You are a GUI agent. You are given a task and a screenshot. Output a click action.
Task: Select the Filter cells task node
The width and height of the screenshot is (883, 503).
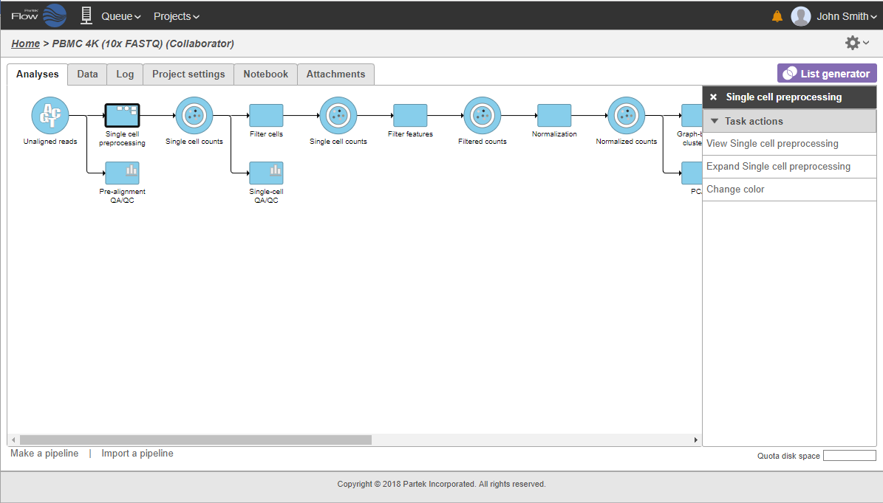(266, 116)
